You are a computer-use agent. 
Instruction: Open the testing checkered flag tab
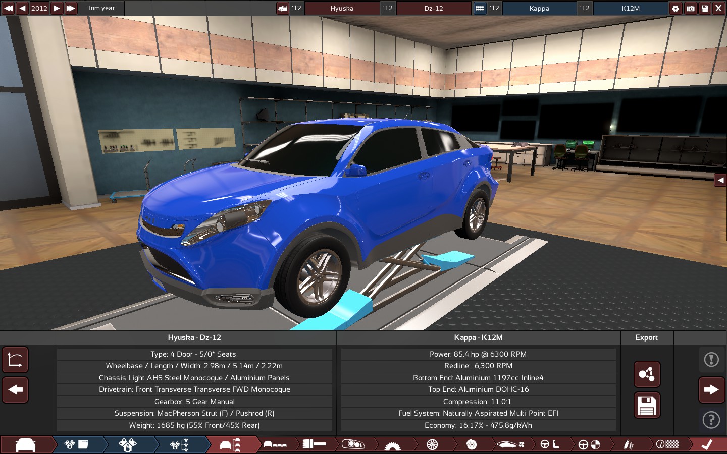pyautogui.click(x=667, y=445)
